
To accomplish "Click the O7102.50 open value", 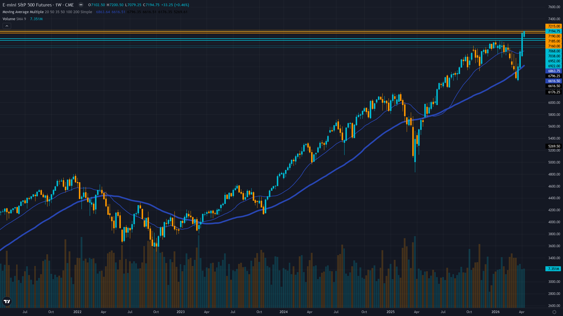I will coord(96,5).
